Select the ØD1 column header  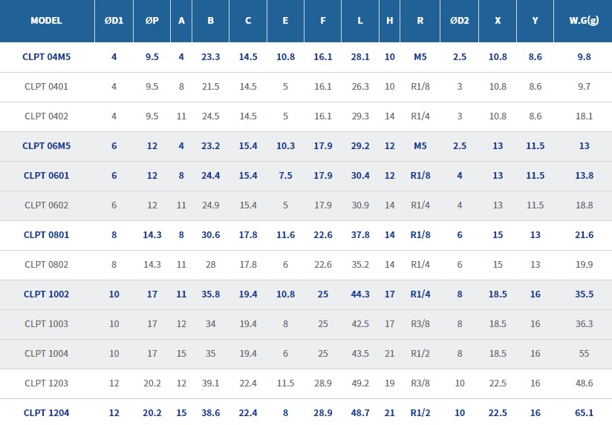(114, 21)
